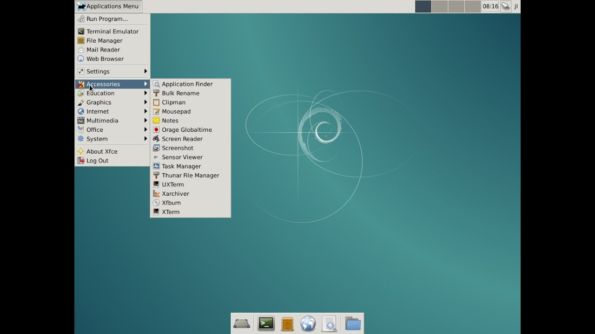The image size is (595, 334).
Task: Open the file cabinet dock icon
Action: coord(287,323)
